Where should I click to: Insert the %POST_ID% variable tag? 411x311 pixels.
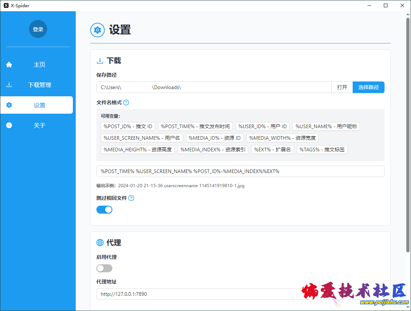point(128,126)
